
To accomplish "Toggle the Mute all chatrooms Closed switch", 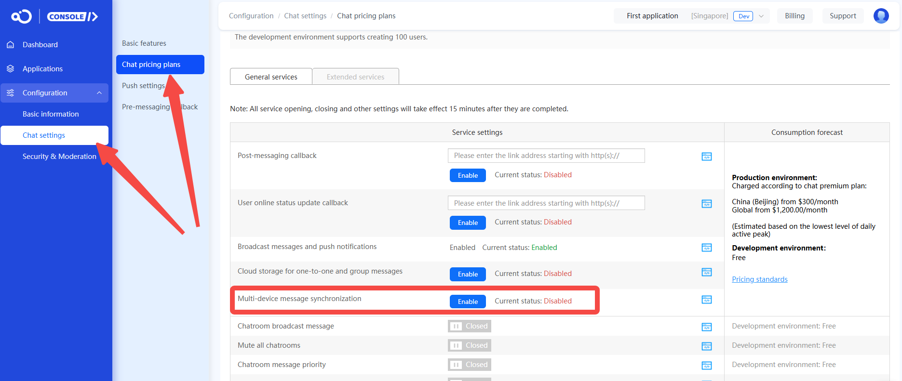I will coord(469,345).
